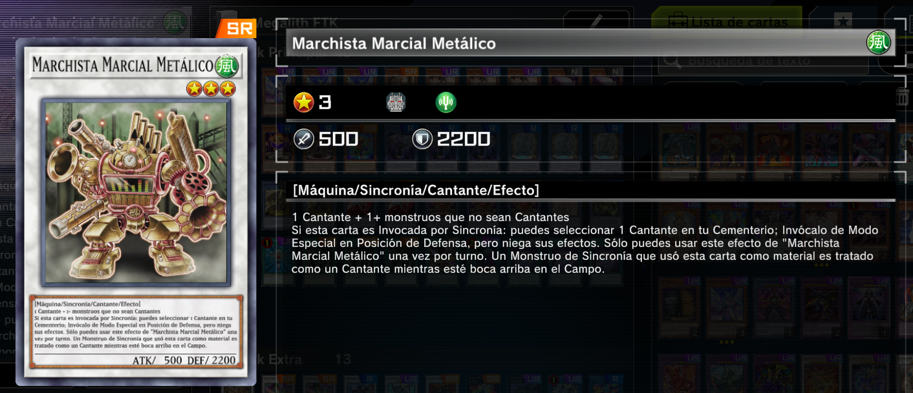
Task: Click the SR rarity badge above the card
Action: pos(237,29)
